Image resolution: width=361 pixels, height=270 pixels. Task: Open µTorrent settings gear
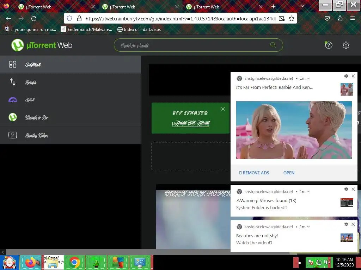pos(346,45)
